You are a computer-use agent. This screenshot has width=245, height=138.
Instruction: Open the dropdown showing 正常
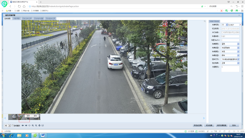230,63
